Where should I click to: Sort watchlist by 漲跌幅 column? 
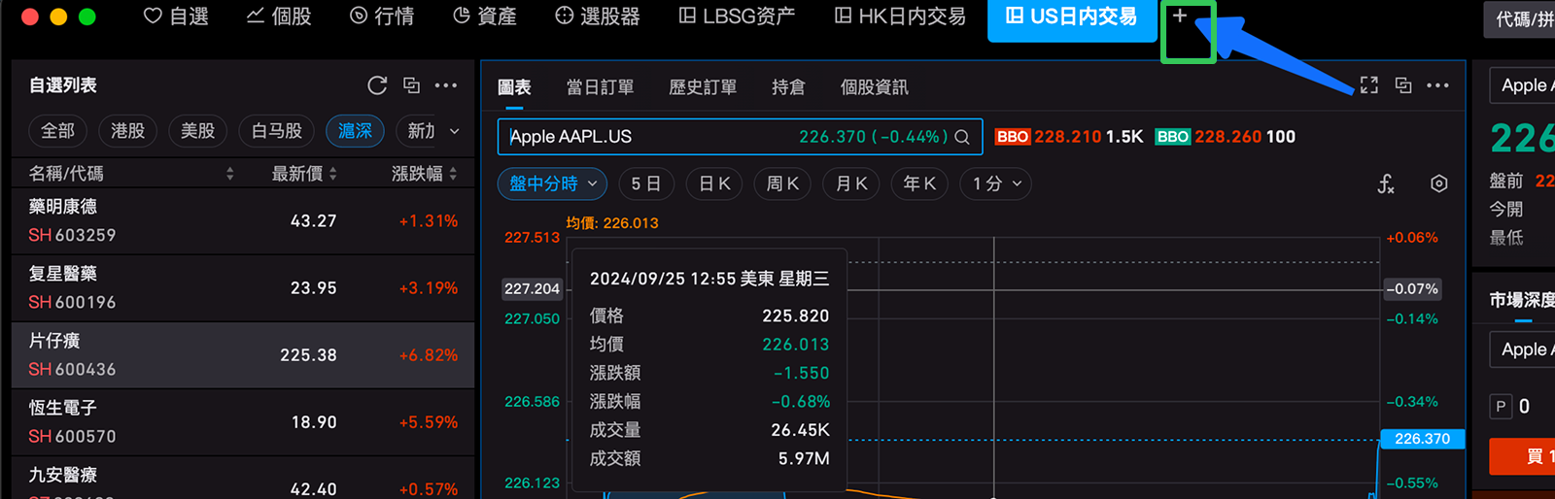424,173
